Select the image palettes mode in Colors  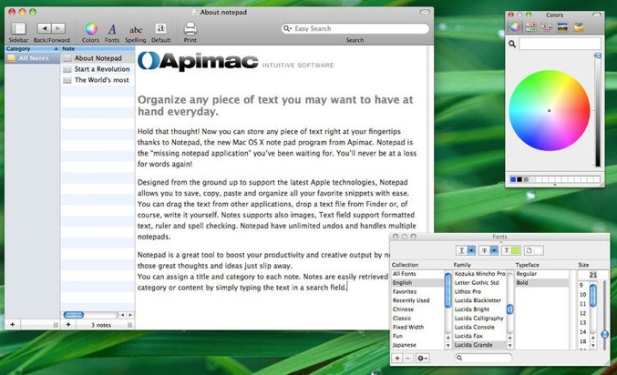[562, 26]
